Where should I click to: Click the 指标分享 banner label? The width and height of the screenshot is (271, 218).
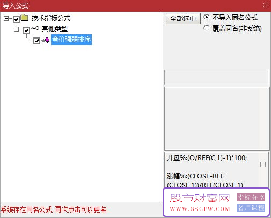tap(251, 198)
